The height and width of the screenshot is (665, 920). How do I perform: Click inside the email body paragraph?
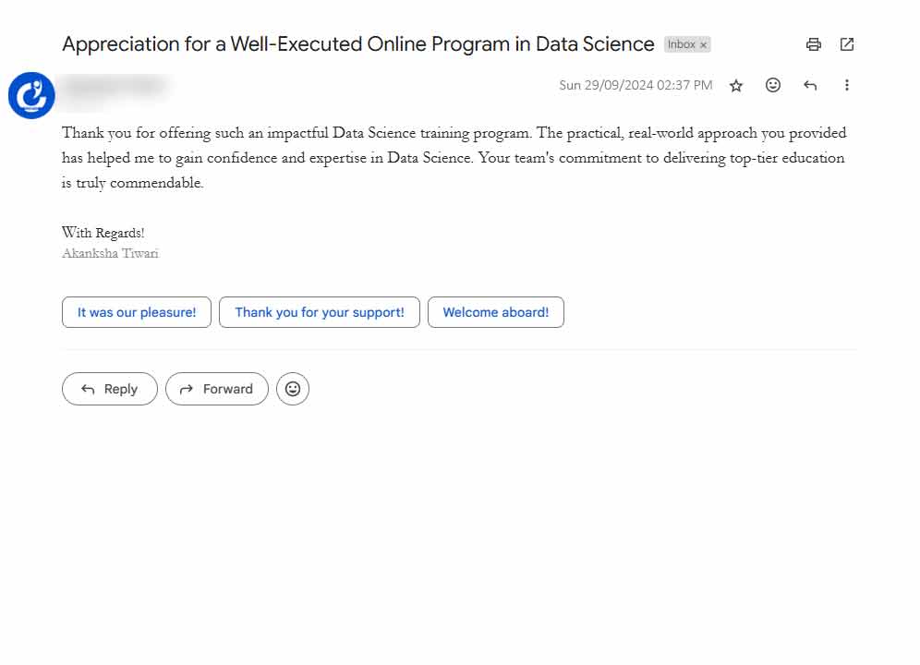pyautogui.click(x=453, y=158)
